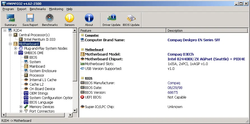Select the Processor item under SMBIOS DMI
This screenshot has width=250, height=124.
(37, 75)
